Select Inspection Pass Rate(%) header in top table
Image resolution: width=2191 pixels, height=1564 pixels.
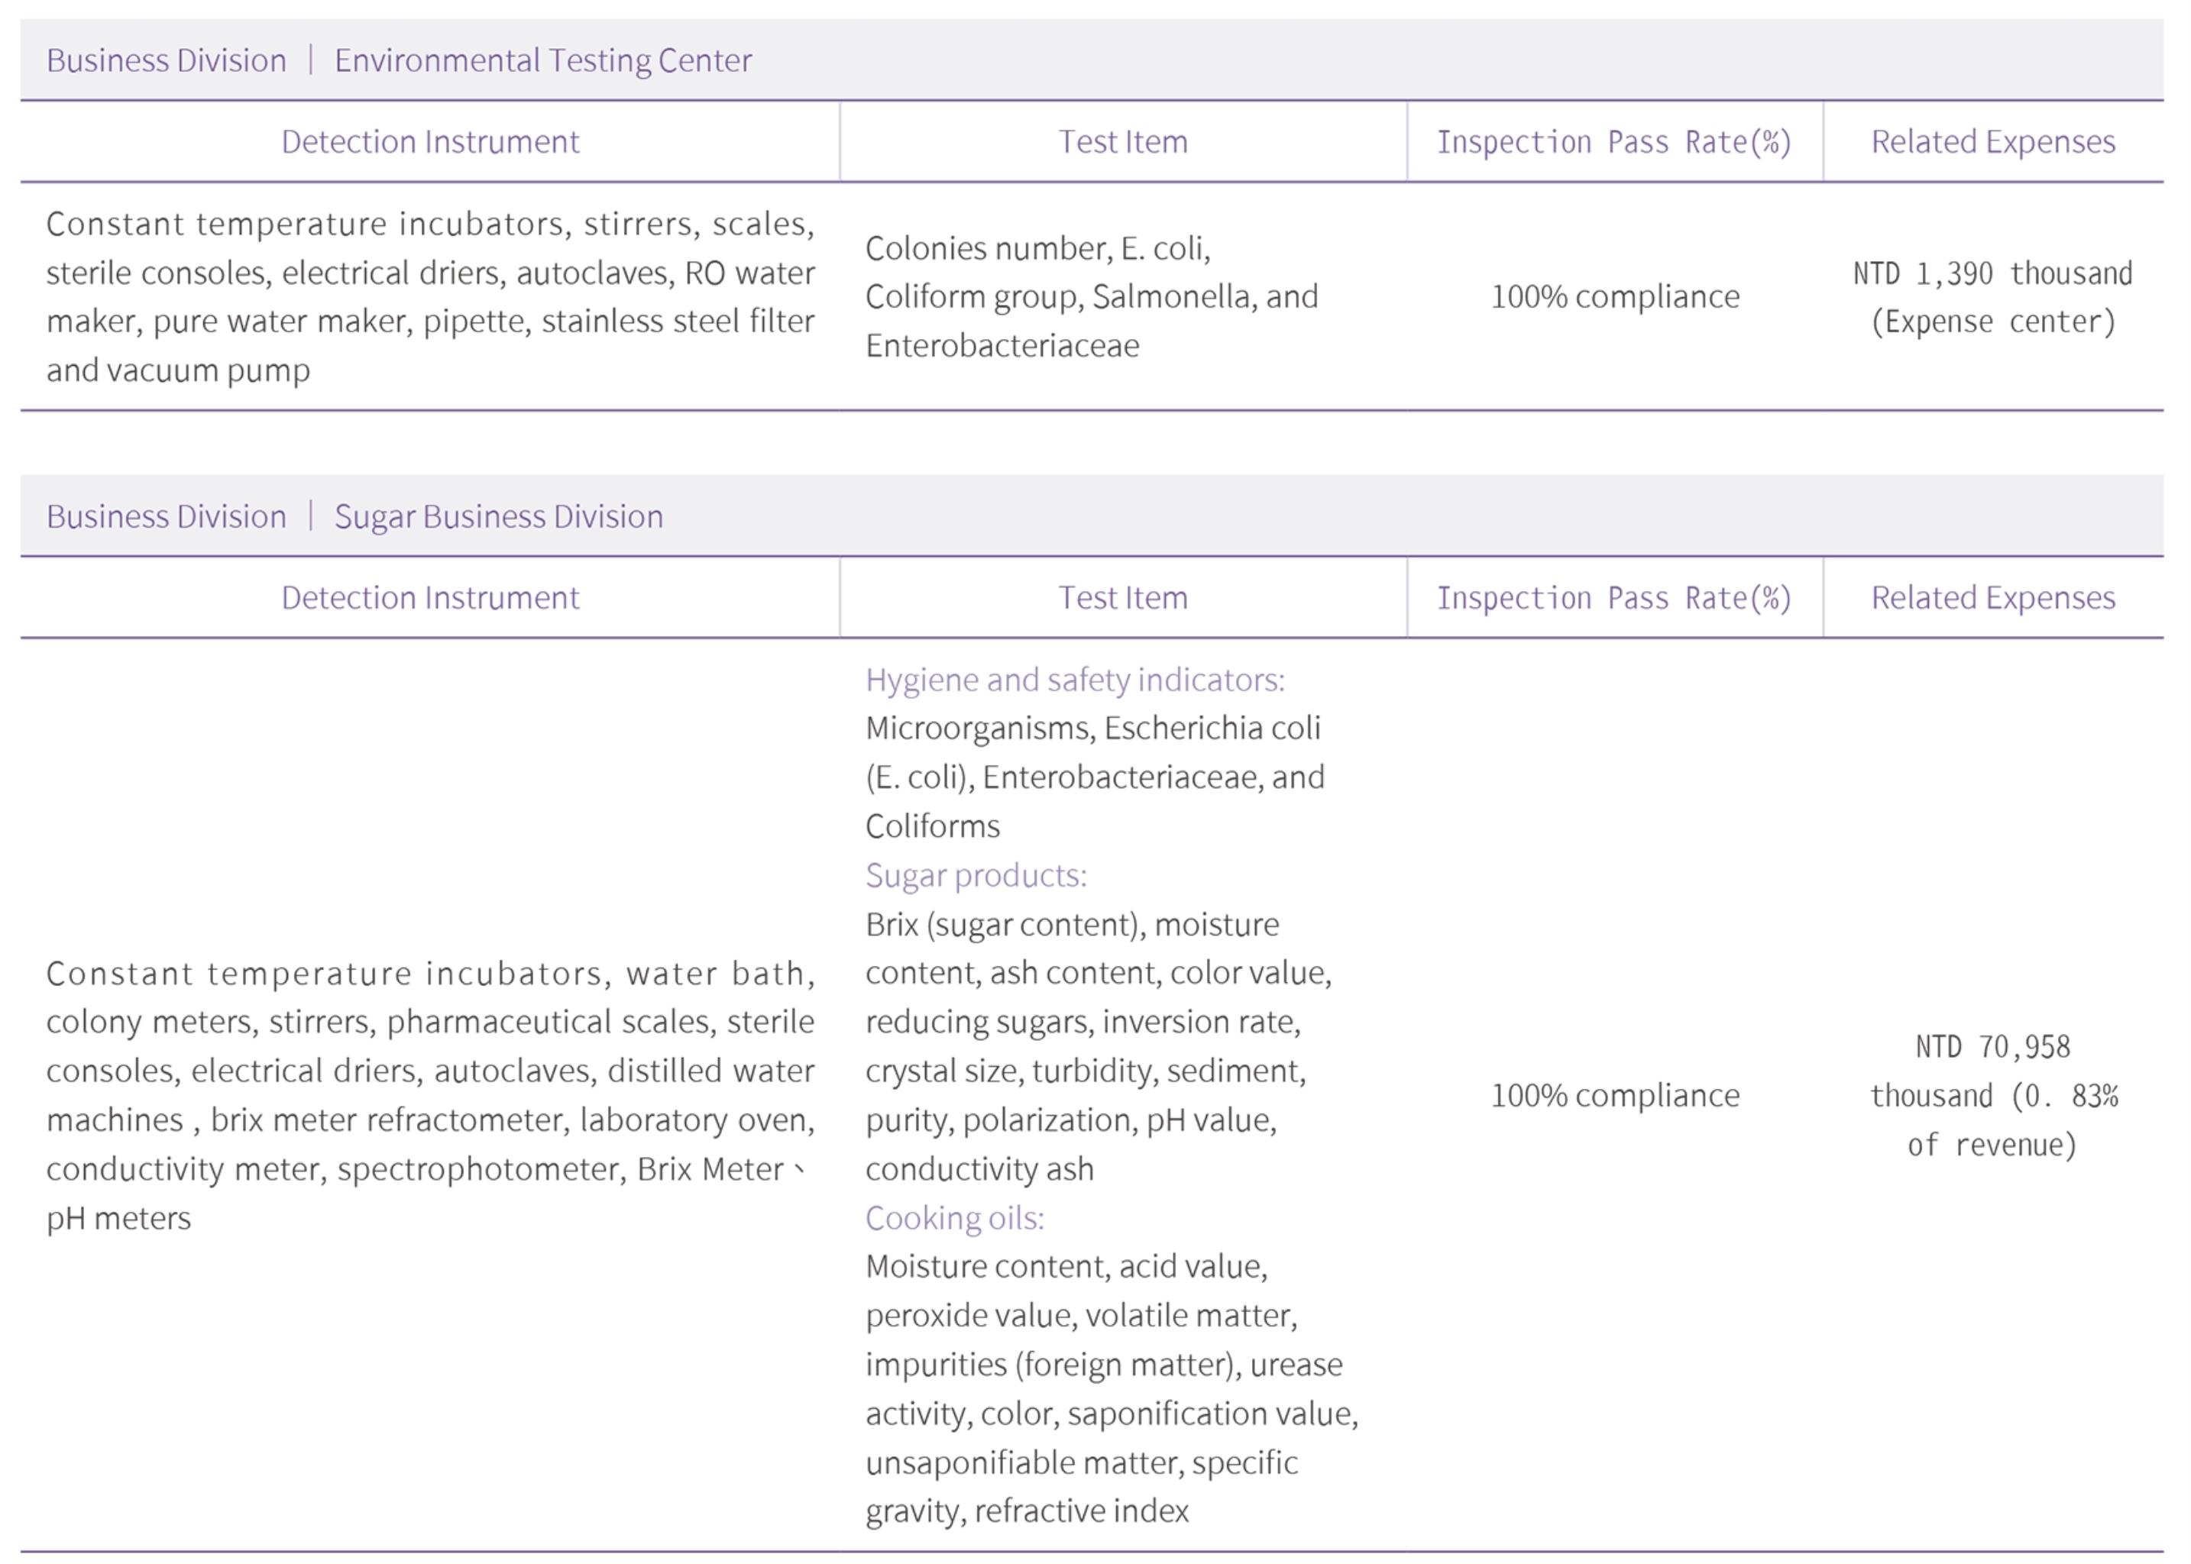(x=1614, y=141)
